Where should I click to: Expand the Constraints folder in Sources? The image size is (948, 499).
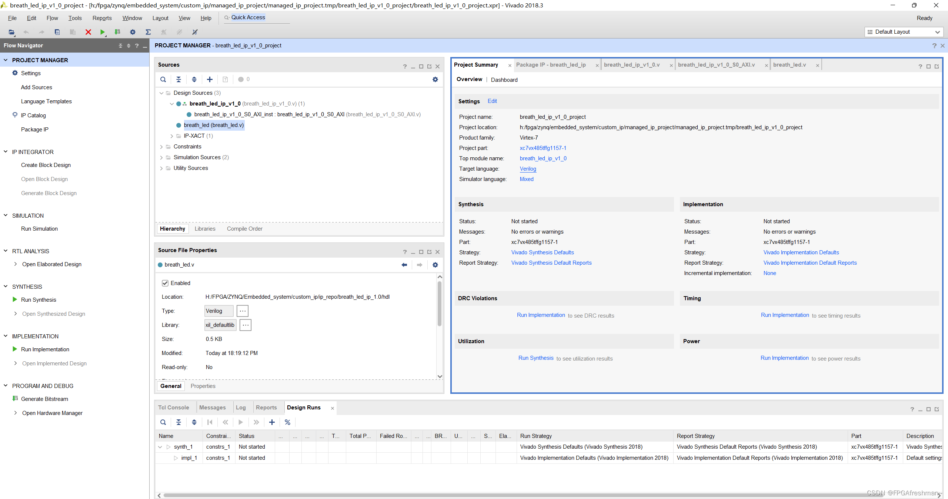162,147
